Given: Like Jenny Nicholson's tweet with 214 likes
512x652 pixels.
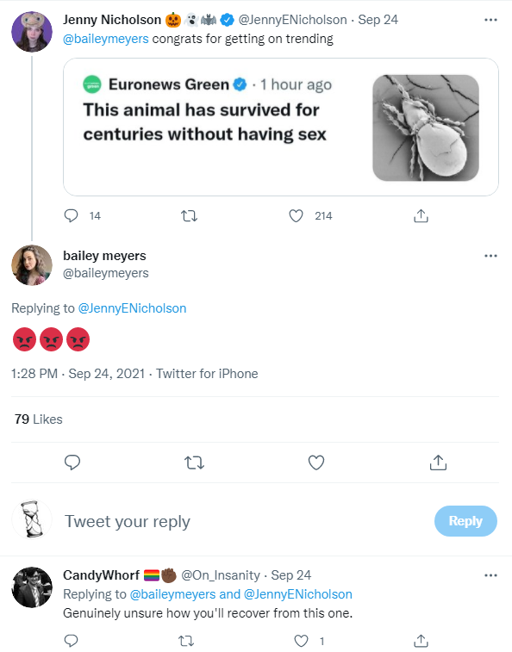Looking at the screenshot, I should tap(296, 216).
